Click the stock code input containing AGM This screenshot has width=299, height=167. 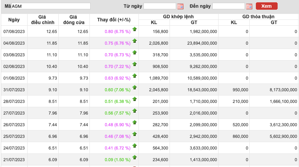point(51,6)
